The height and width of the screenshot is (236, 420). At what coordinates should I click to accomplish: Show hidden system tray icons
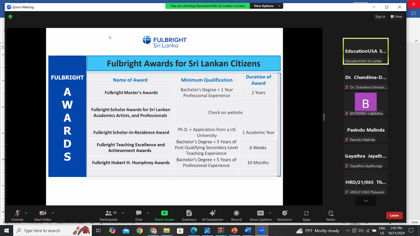[x=348, y=230]
